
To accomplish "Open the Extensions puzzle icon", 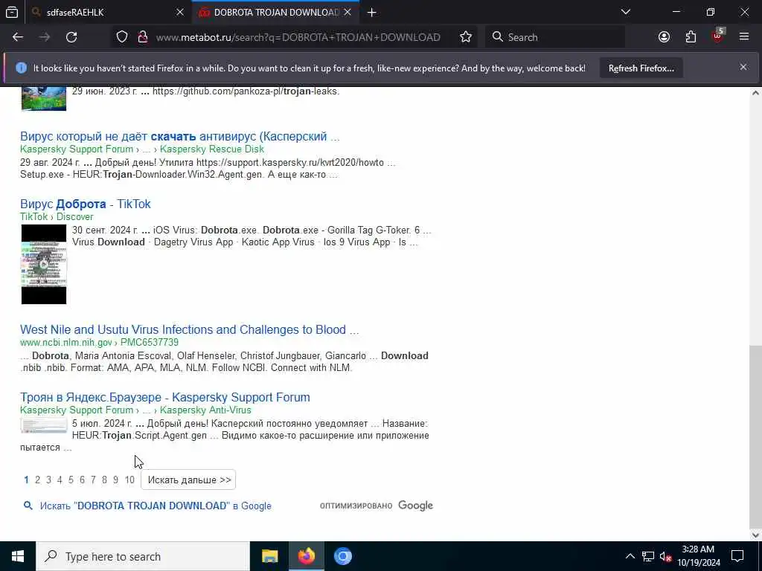I will point(691,37).
